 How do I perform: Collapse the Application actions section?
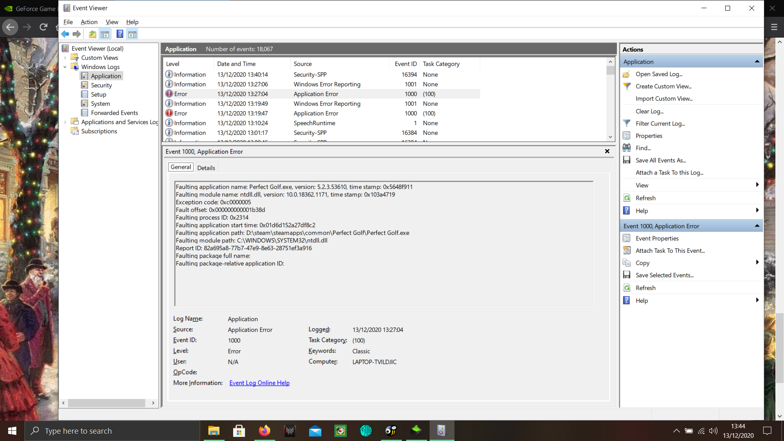click(x=757, y=62)
